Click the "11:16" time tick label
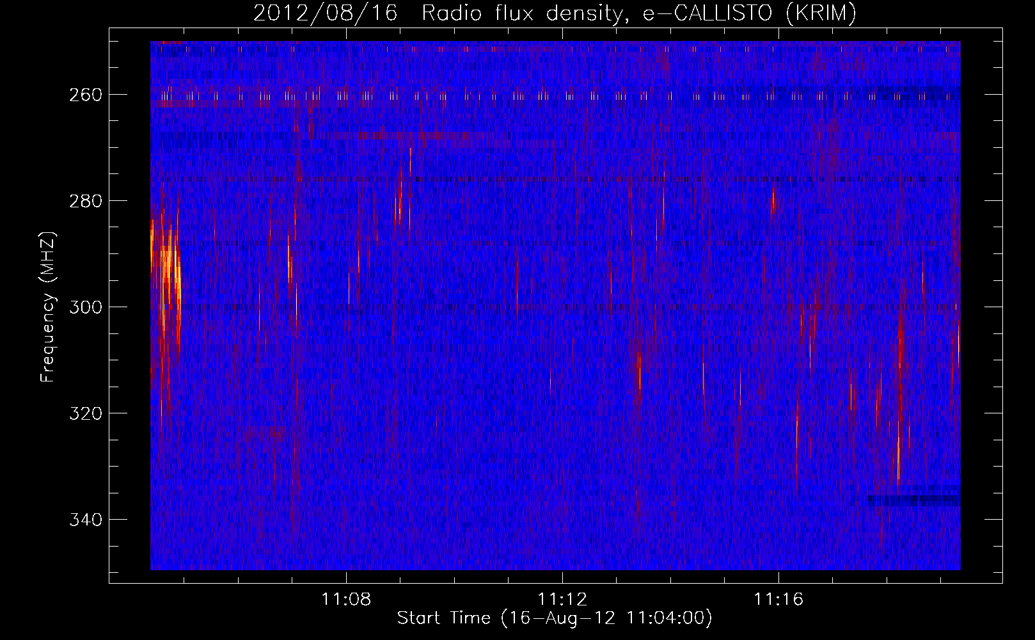Viewport: 1035px width, 640px height. [778, 599]
